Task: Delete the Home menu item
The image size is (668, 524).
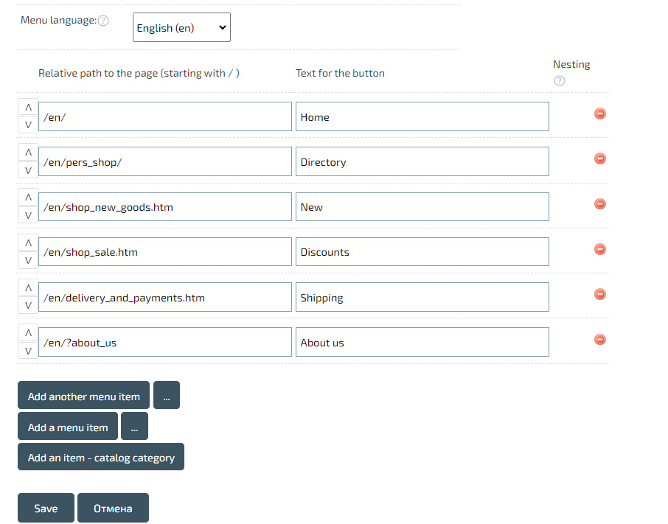Action: pyautogui.click(x=600, y=113)
